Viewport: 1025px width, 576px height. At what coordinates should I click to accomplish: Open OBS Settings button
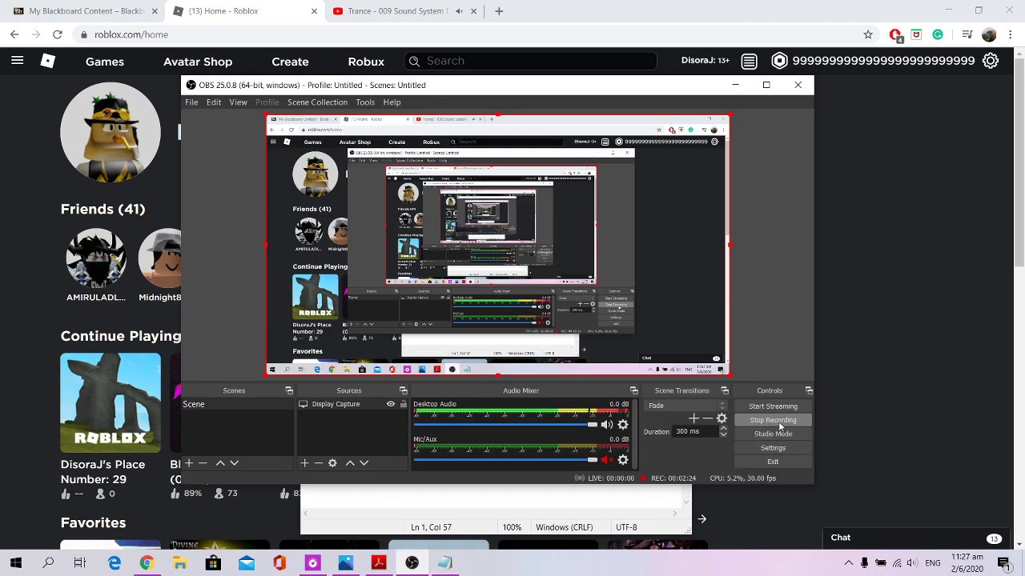click(773, 448)
